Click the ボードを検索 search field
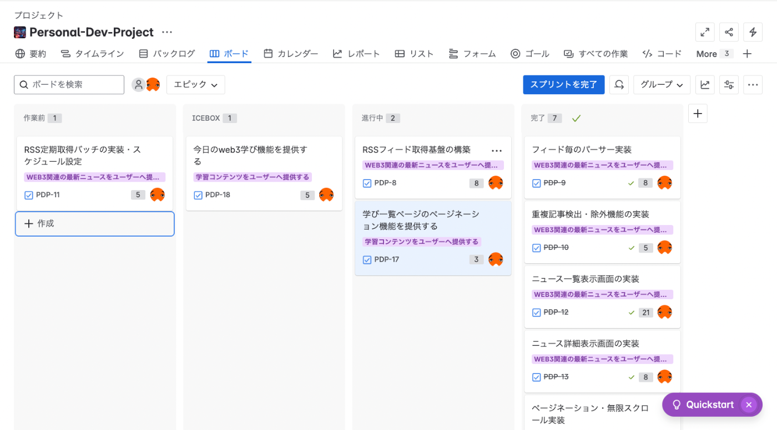Viewport: 777px width, 430px height. (69, 85)
